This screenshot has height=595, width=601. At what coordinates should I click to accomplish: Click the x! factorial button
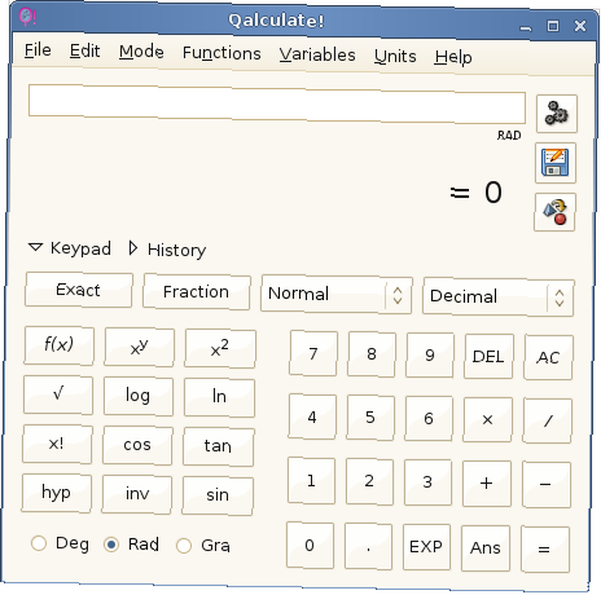pos(57,444)
